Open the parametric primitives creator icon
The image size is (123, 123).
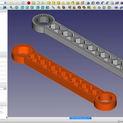[x=77, y=3]
